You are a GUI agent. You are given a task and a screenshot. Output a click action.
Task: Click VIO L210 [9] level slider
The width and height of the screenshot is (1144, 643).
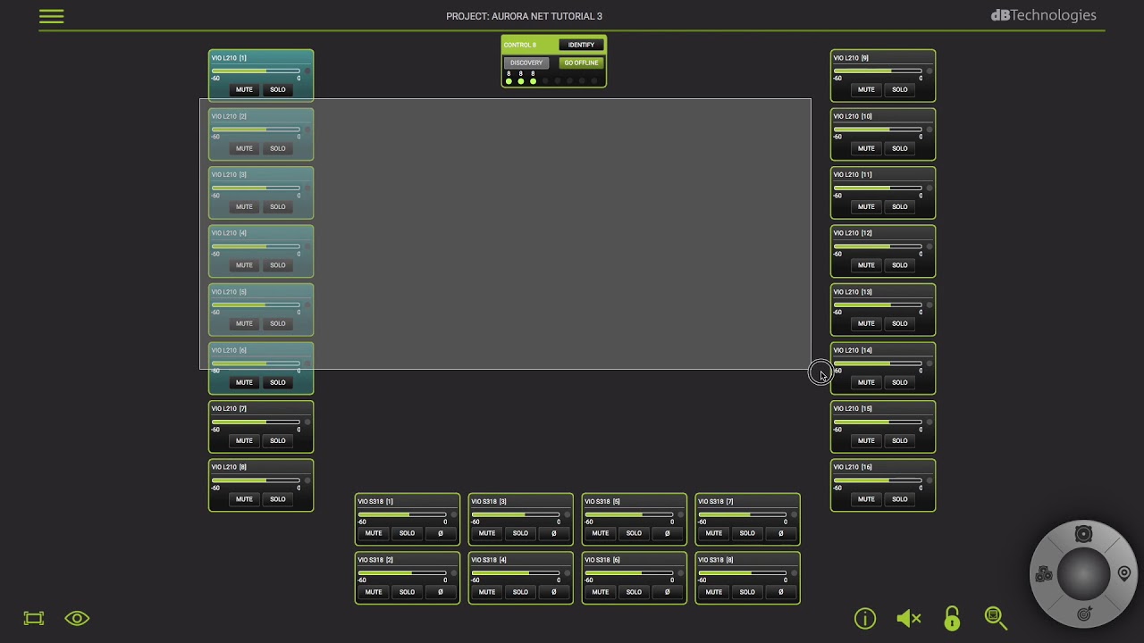click(x=878, y=71)
